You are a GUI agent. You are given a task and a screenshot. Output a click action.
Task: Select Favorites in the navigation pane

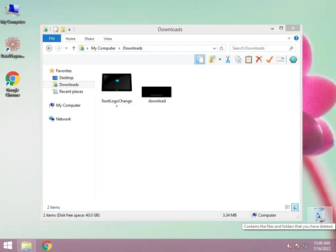click(64, 71)
